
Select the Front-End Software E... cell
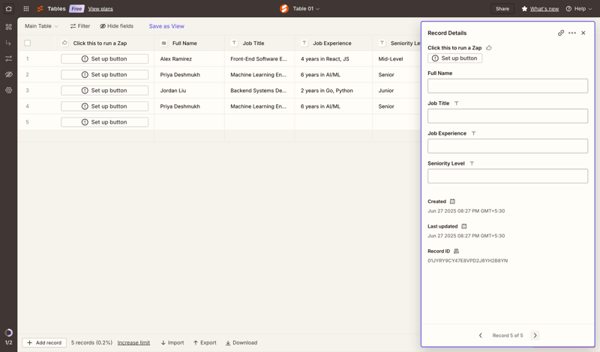259,59
